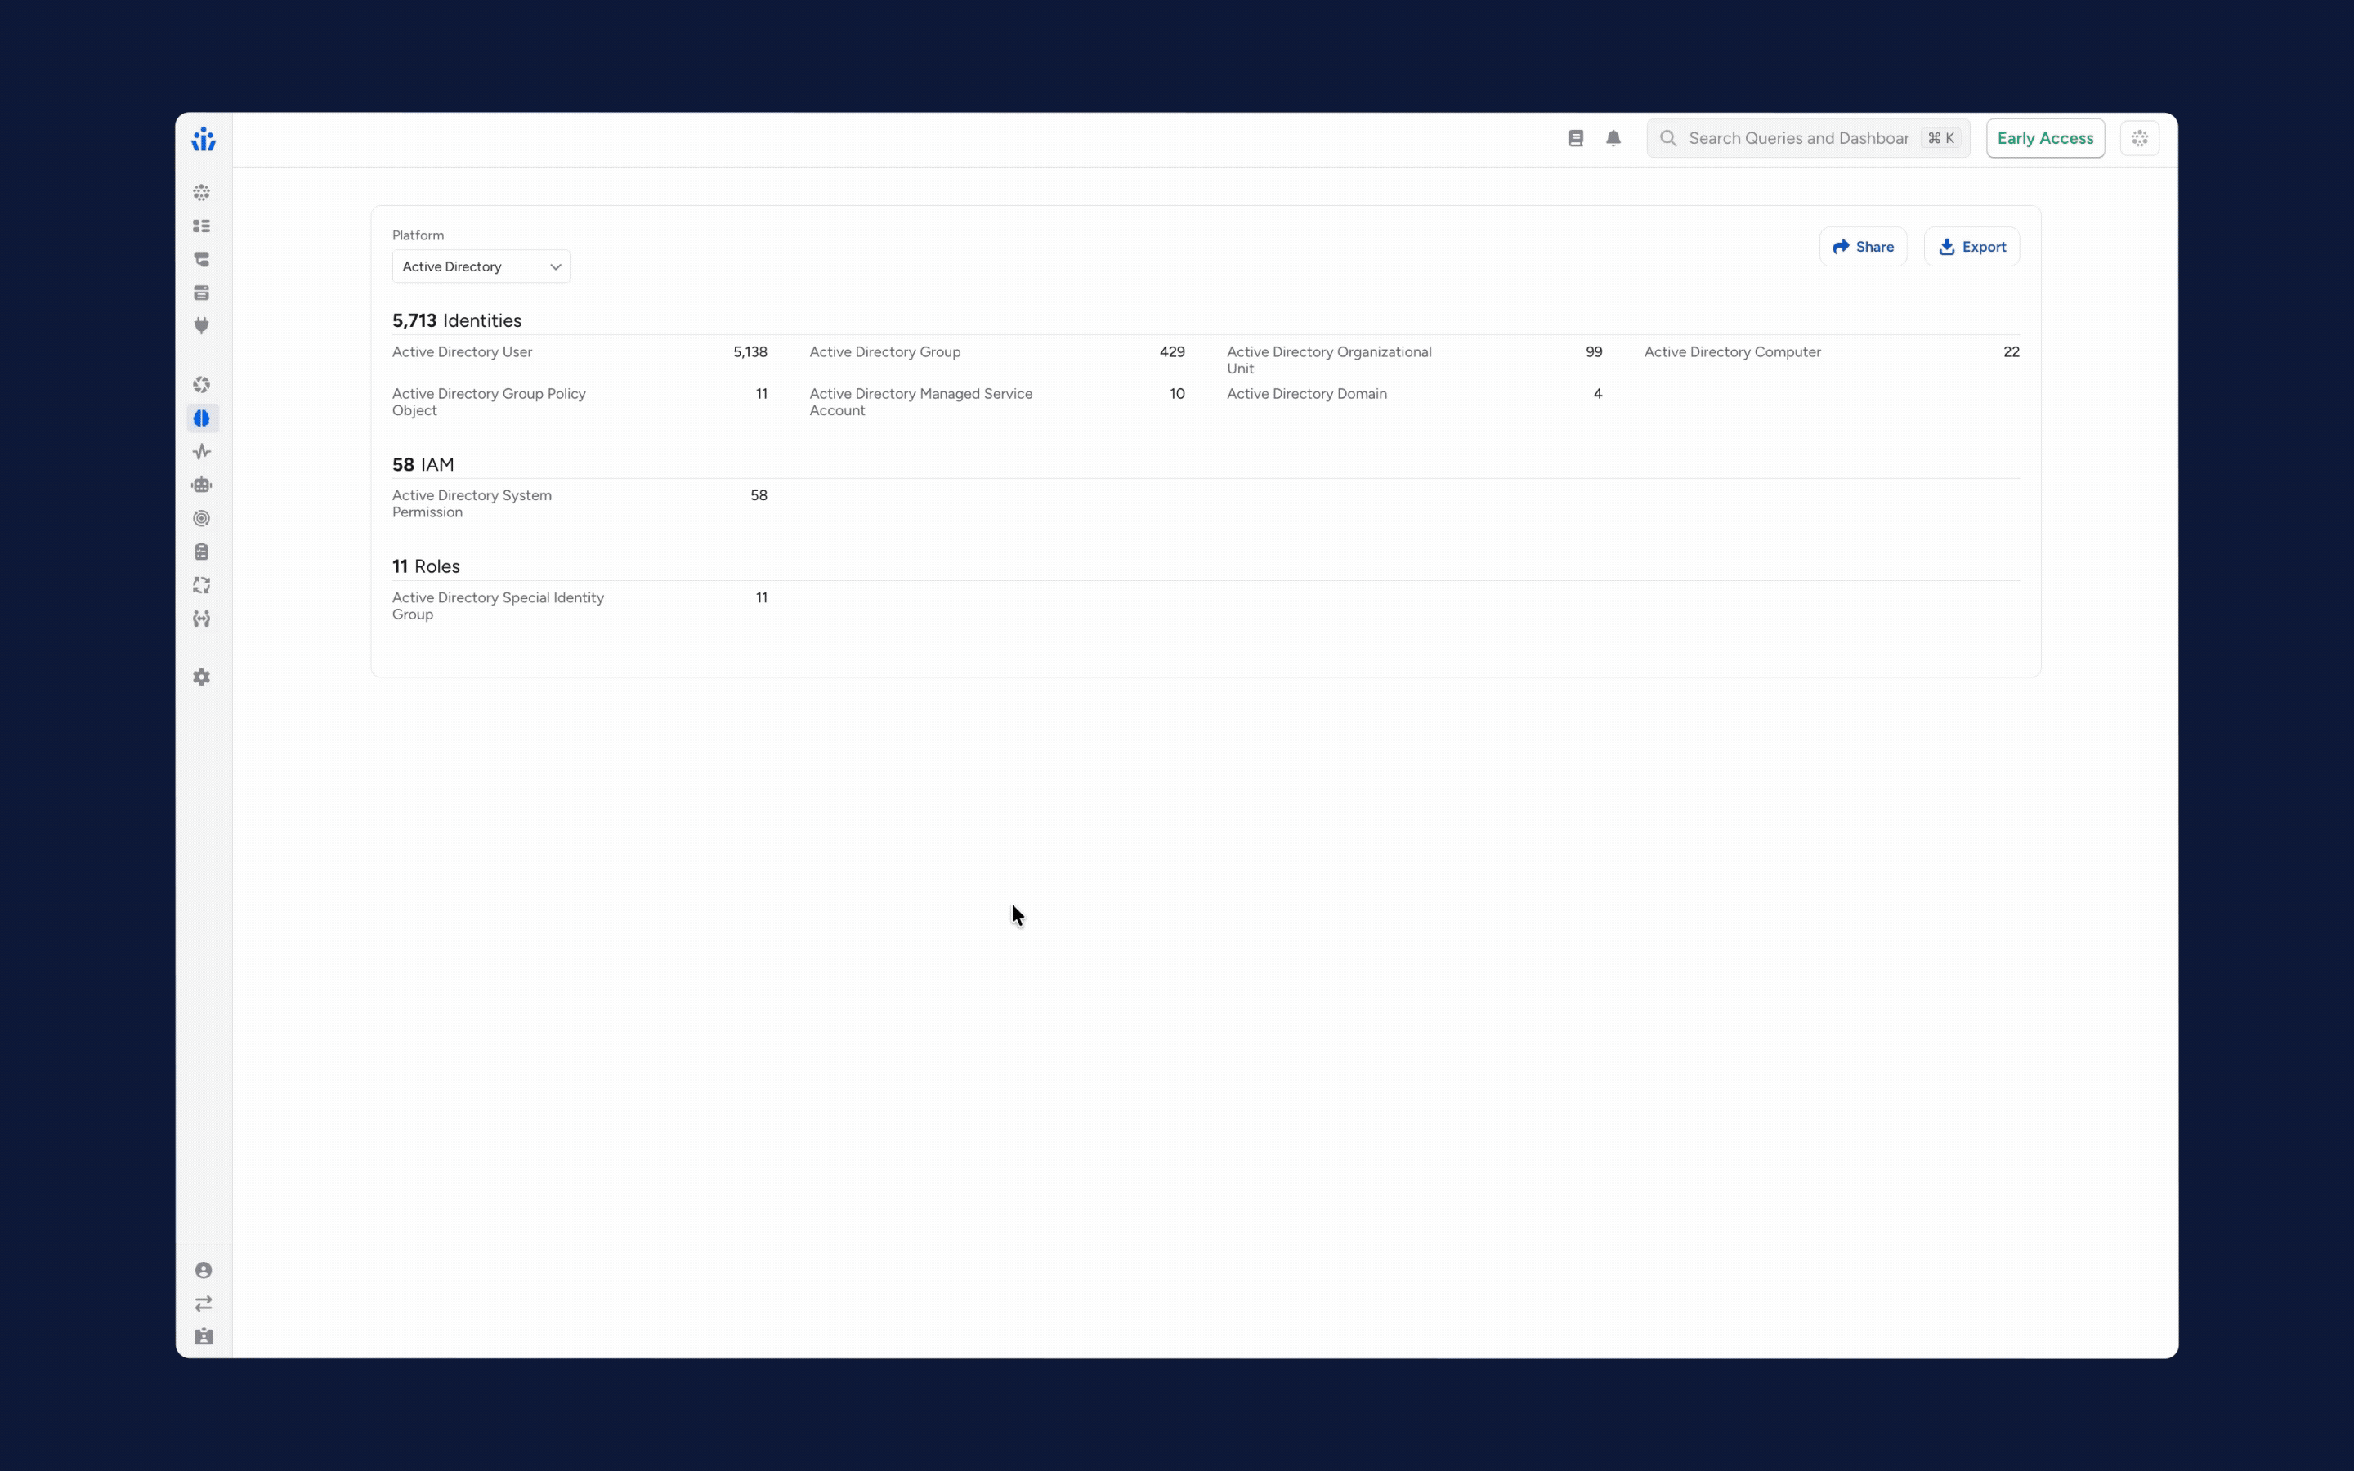Open the brain-shaped icon in sidebar

click(x=201, y=418)
